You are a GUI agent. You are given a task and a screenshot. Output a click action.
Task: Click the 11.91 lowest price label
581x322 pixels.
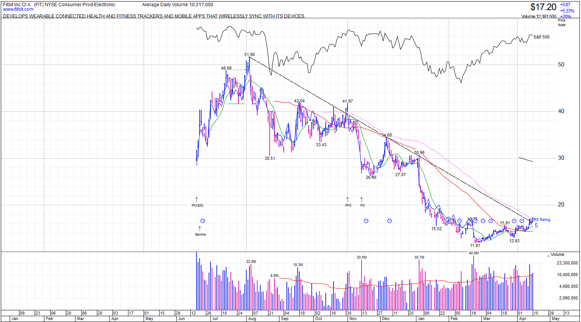click(475, 246)
